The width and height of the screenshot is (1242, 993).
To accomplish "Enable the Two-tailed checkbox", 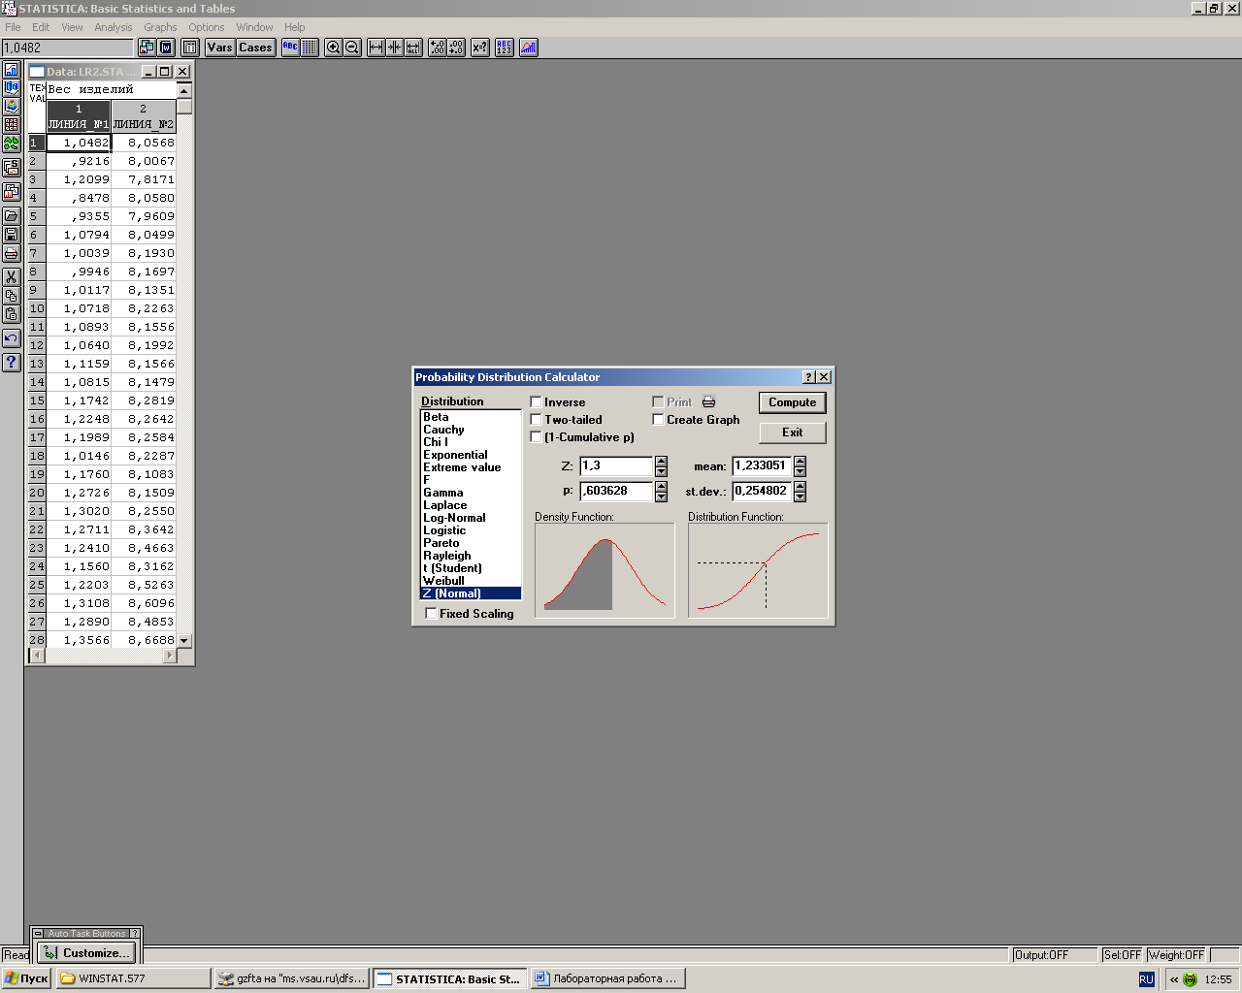I will point(536,419).
